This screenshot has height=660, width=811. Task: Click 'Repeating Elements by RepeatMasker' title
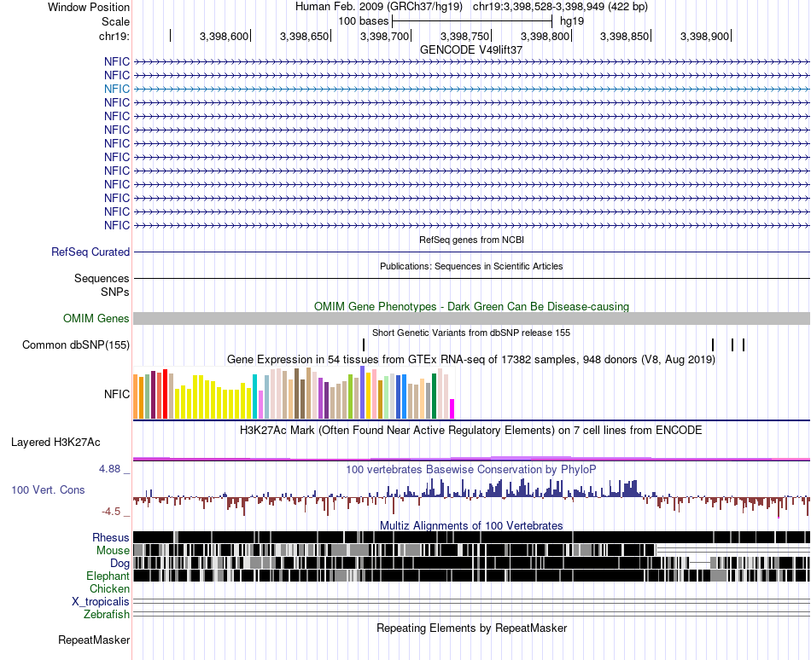[471, 628]
